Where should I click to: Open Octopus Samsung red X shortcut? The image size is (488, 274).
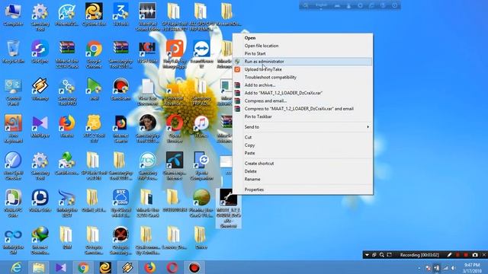[120, 241]
